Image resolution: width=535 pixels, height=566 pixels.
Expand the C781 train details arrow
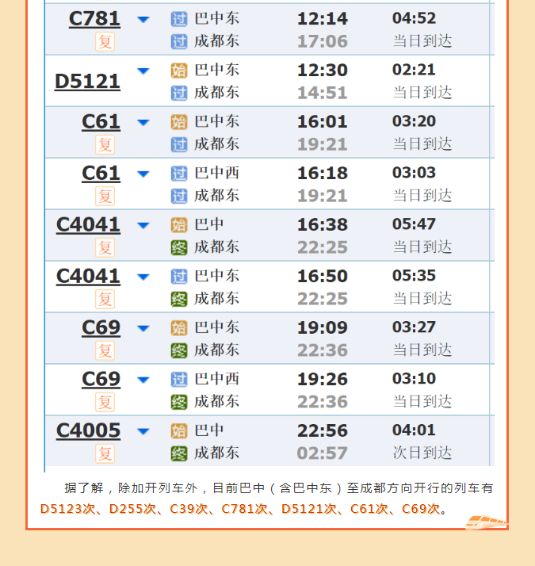(143, 20)
